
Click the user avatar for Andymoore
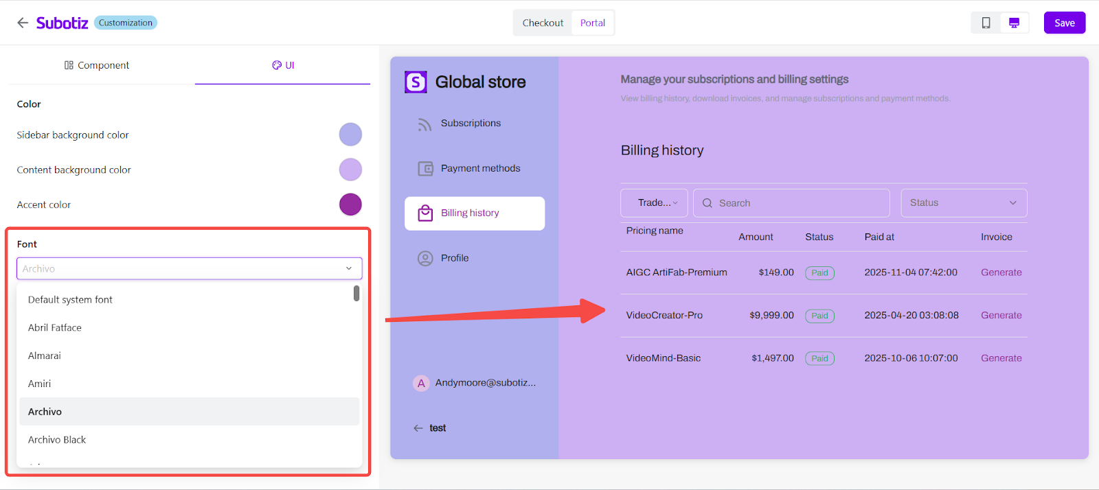click(x=421, y=383)
